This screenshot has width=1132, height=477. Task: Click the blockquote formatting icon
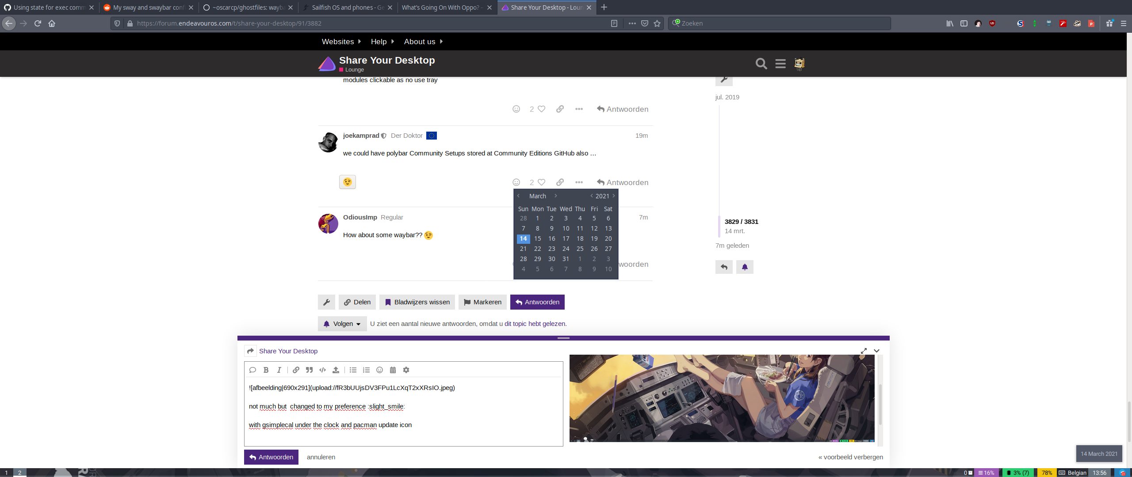click(308, 370)
